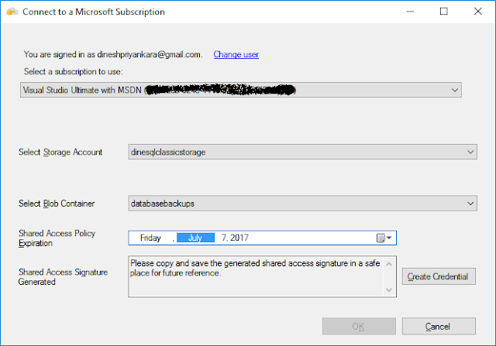496x346 pixels.
Task: Click the day number 7 in expiration date
Action: 223,238
